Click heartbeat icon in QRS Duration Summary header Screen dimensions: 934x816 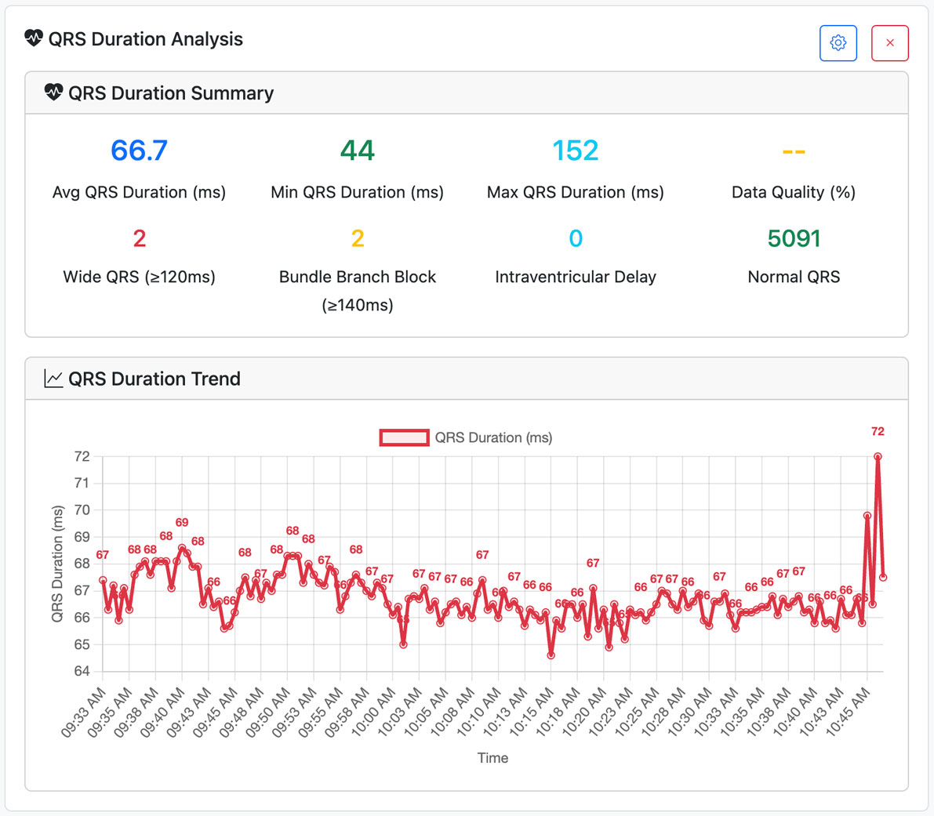(x=53, y=92)
